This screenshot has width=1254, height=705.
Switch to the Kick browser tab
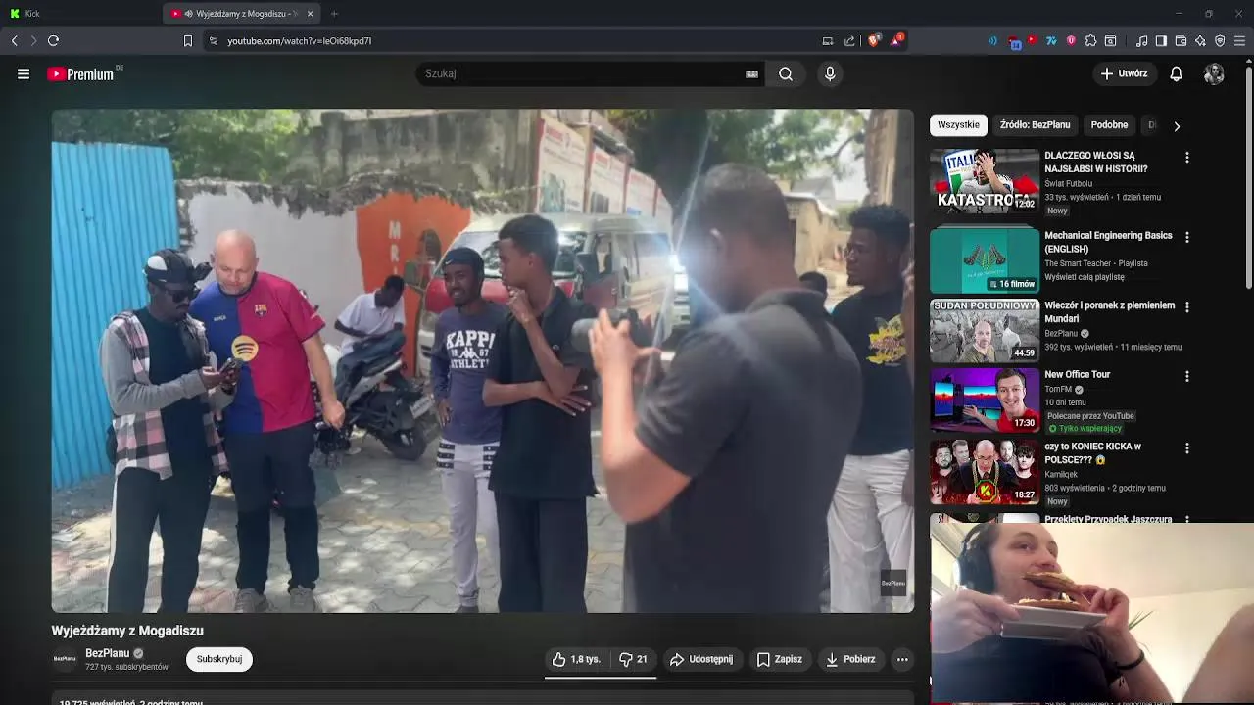[78, 14]
